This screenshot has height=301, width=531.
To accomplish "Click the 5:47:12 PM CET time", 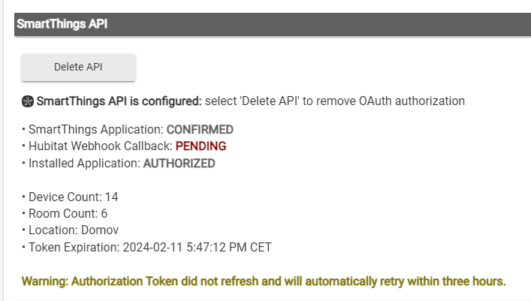I will click(x=229, y=248).
